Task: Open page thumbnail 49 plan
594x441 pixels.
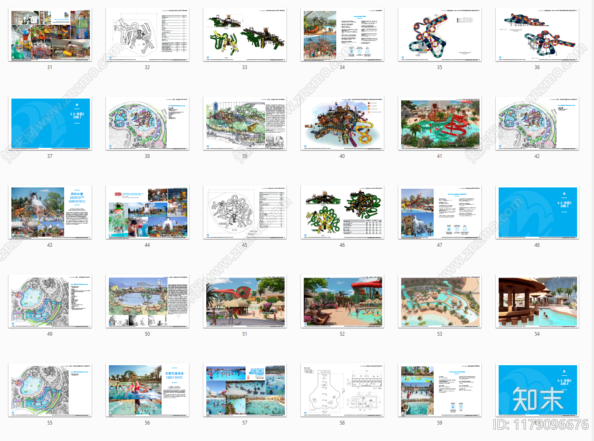Action: pos(50,301)
